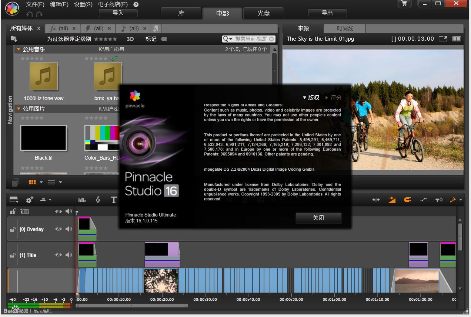
Task: Enable dynamic trim mode on the timeline
Action: [x=376, y=200]
